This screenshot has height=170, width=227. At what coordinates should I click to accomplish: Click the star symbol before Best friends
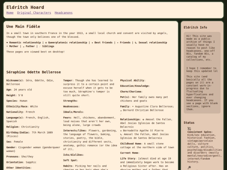coord(92,43)
